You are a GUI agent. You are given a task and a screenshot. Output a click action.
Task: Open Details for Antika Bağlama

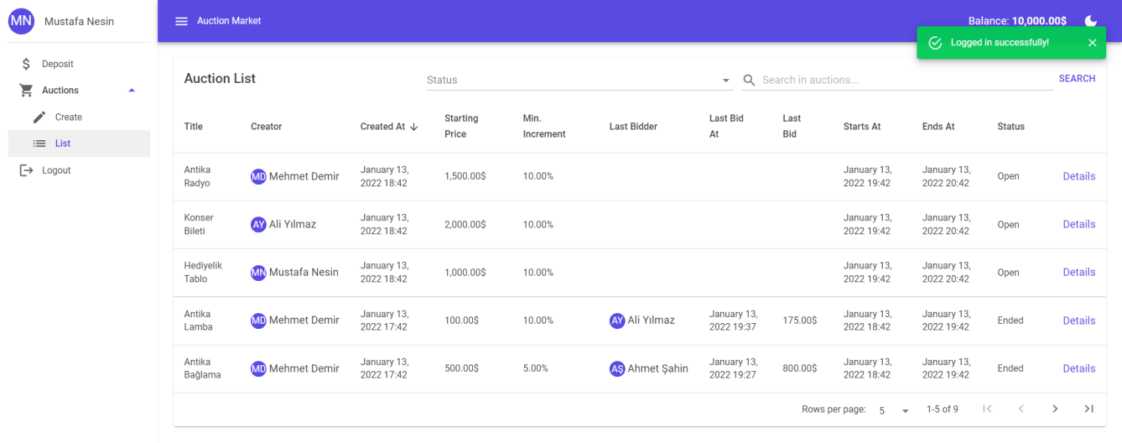coord(1078,368)
